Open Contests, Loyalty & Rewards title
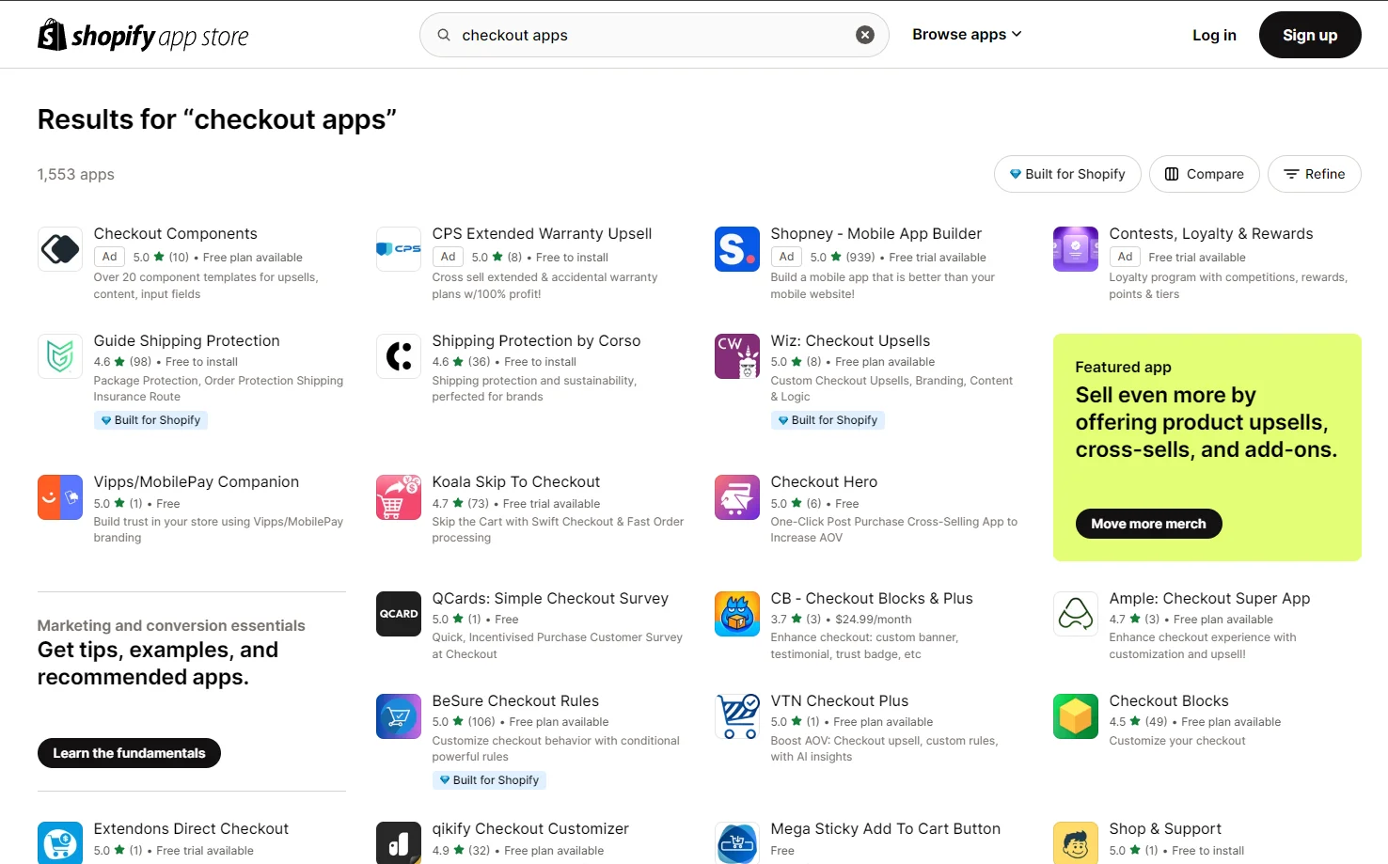 point(1211,233)
